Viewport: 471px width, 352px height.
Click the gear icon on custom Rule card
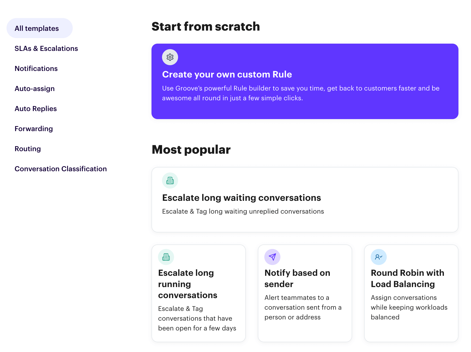click(x=170, y=57)
